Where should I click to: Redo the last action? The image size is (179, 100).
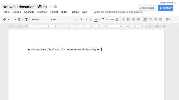click(x=15, y=19)
